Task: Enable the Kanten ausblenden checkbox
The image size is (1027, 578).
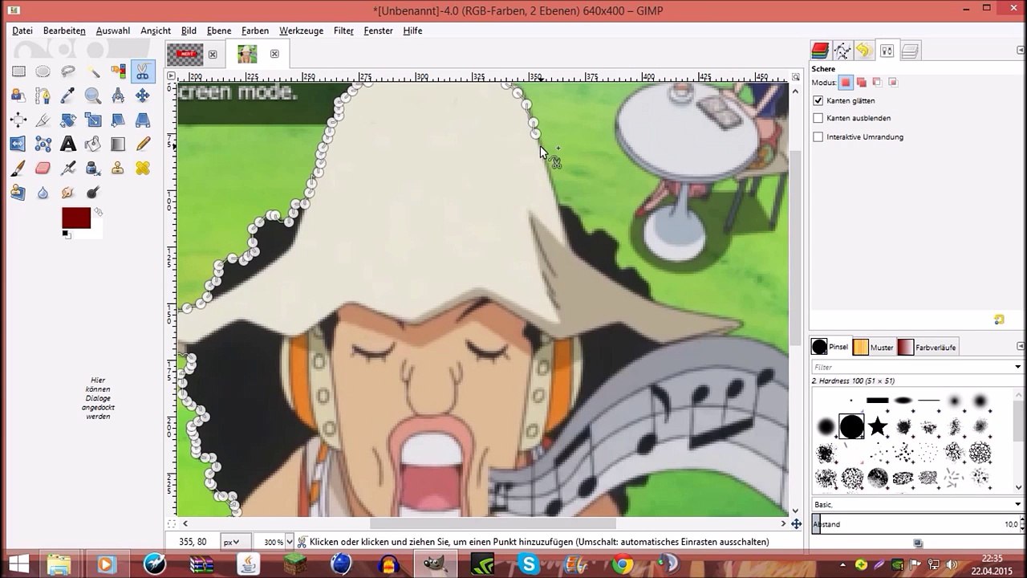Action: pos(818,118)
